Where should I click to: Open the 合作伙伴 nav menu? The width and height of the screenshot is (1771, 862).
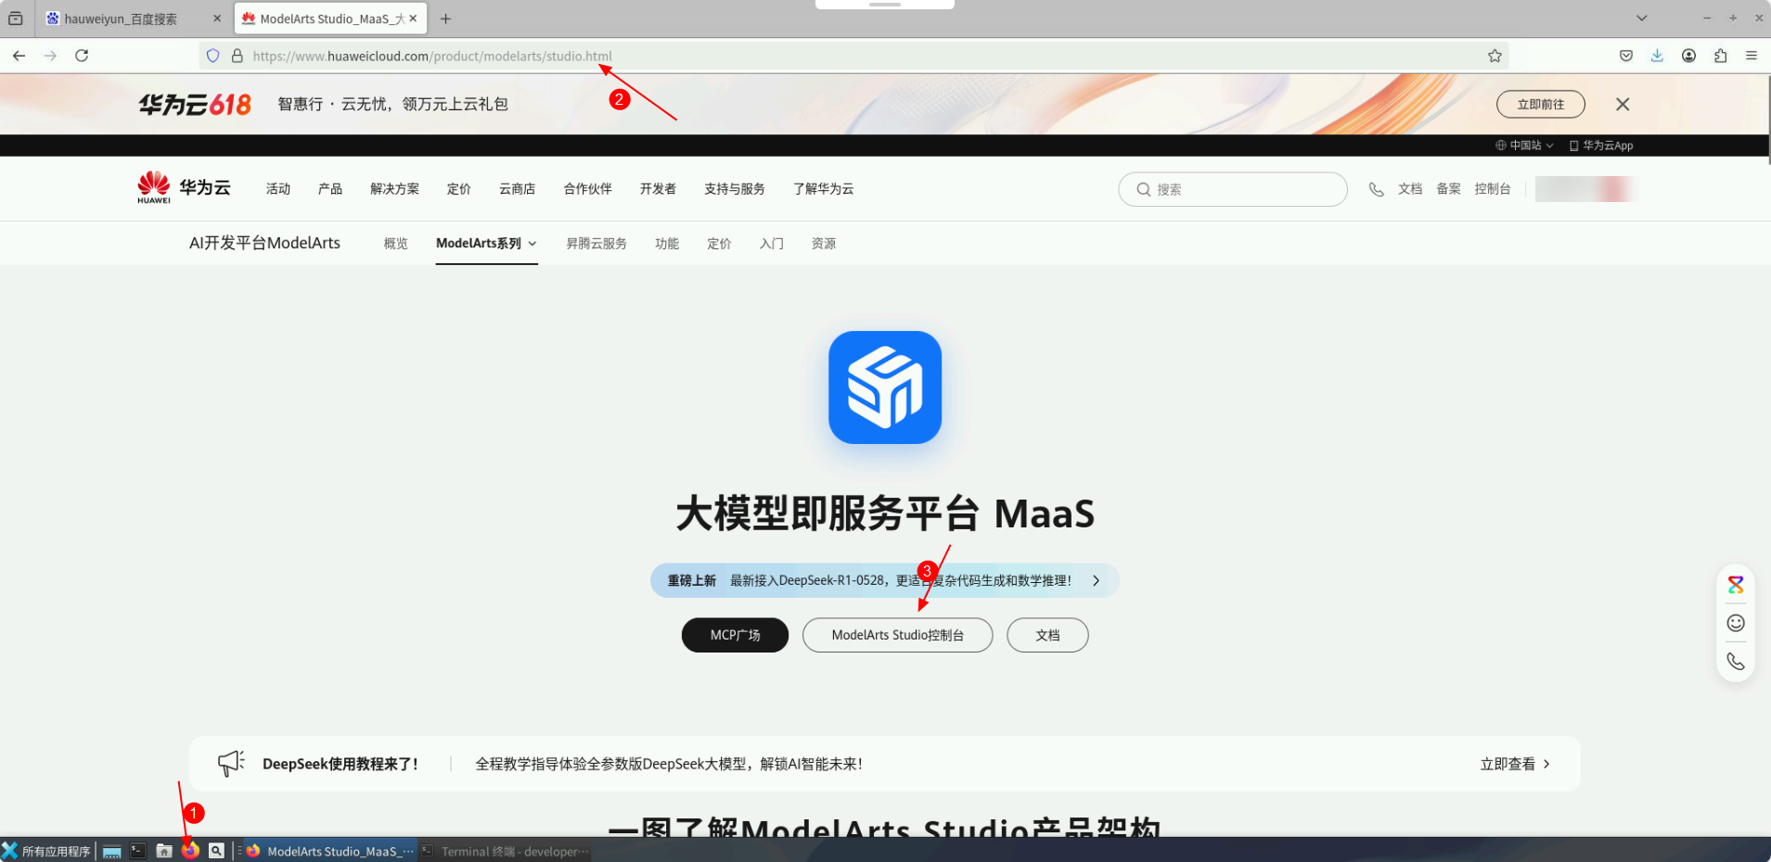(587, 189)
